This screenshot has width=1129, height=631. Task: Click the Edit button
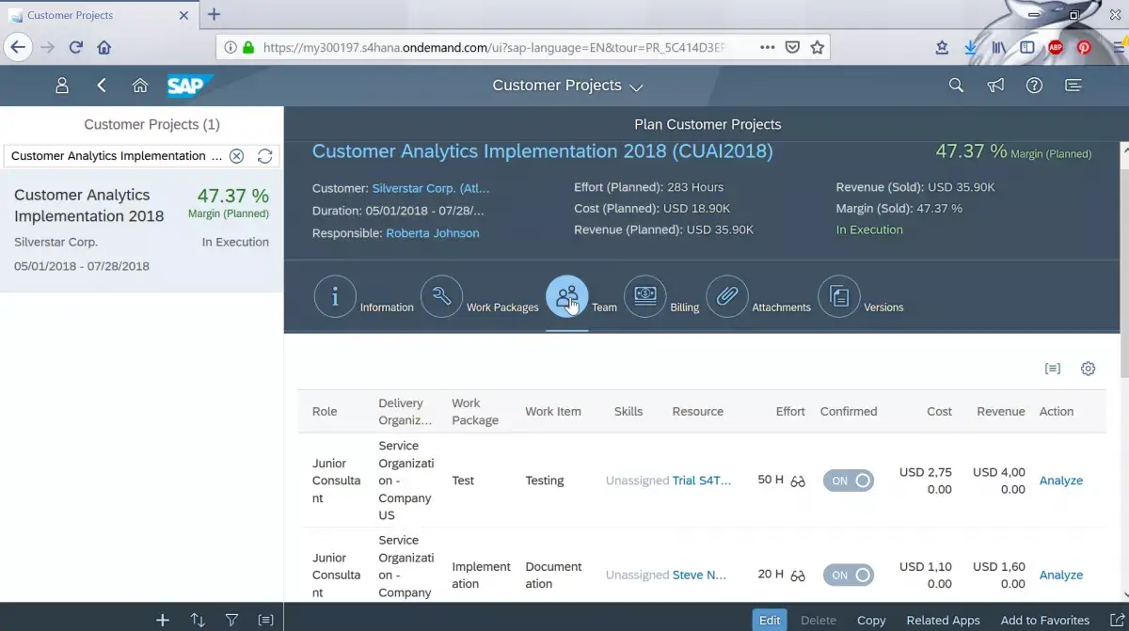click(770, 620)
